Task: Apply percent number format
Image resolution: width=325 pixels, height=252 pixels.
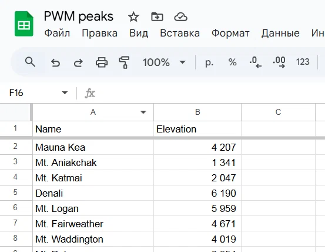Action: (232, 62)
